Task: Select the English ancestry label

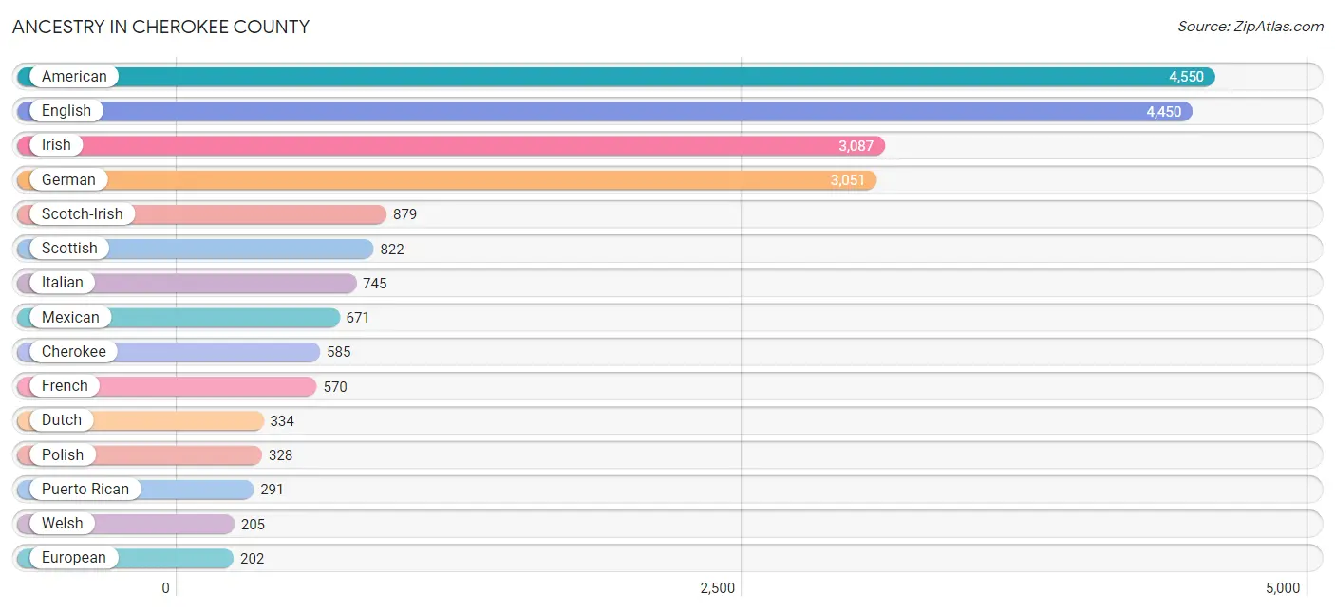Action: [x=66, y=111]
